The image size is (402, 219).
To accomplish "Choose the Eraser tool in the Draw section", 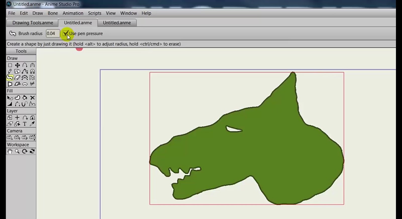I will click(17, 78).
